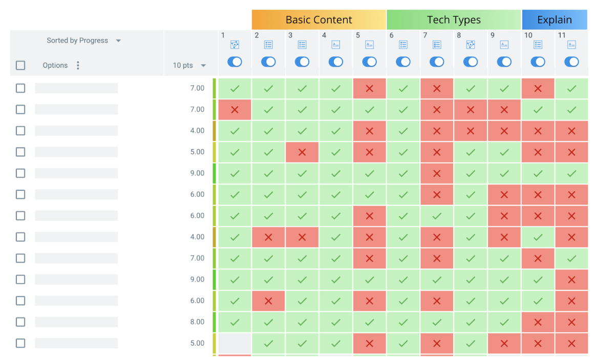
Task: Select question 3's multiple choice question icon
Action: (302, 45)
